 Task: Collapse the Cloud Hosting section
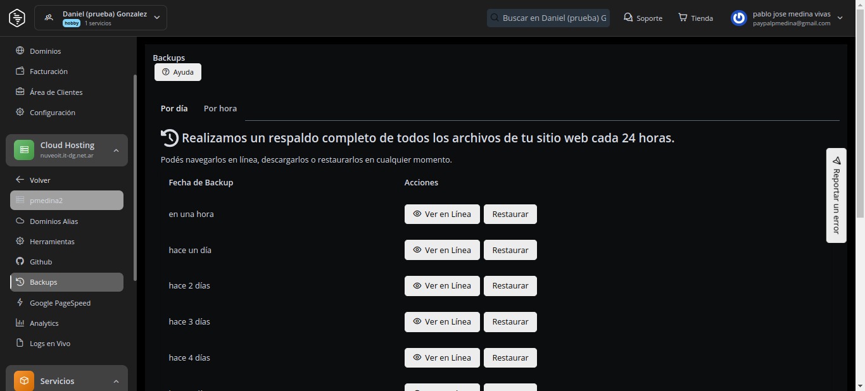pos(116,150)
